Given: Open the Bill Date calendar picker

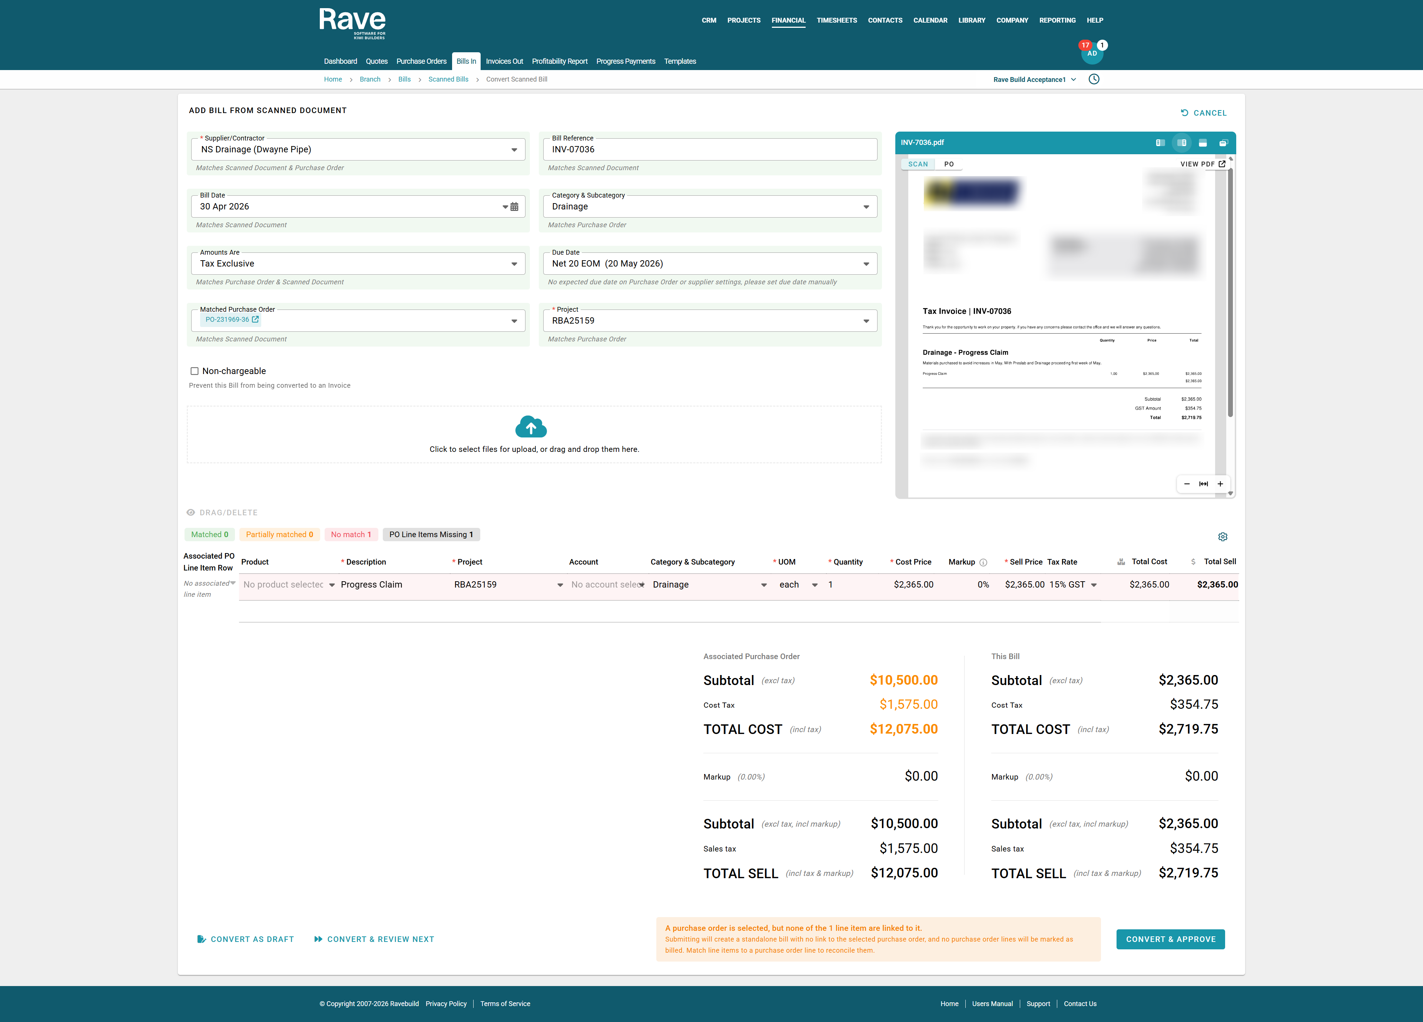Looking at the screenshot, I should [514, 206].
